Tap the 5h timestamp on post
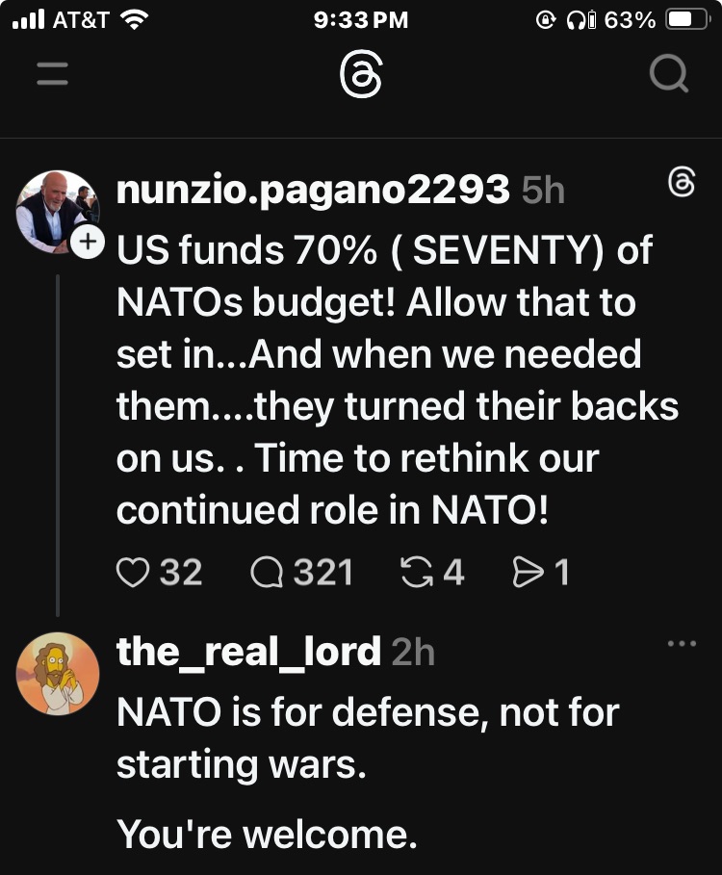The width and height of the screenshot is (722, 875). 542,191
